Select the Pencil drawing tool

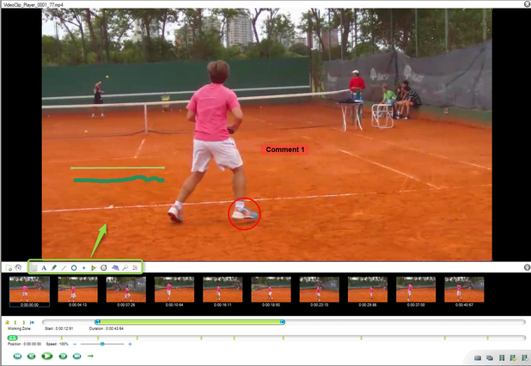54,268
